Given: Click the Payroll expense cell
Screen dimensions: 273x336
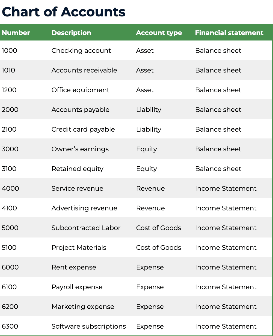Looking at the screenshot, I should tap(77, 287).
